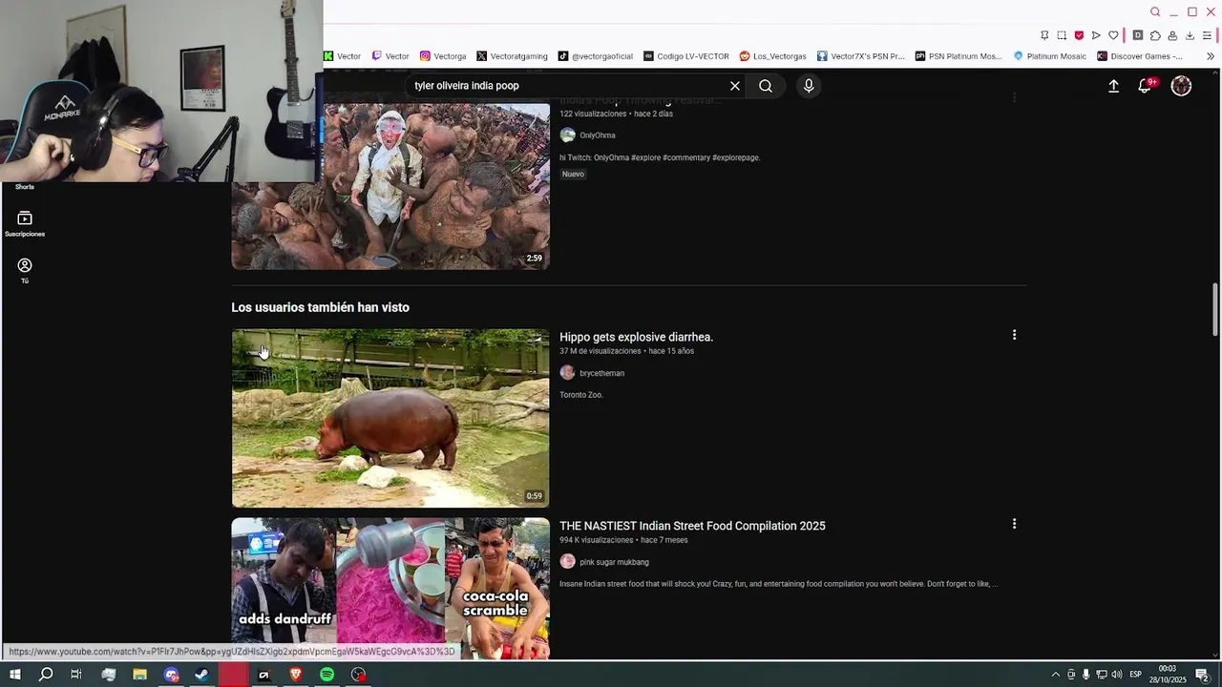1222x687 pixels.
Task: Switch the ESP keyboard language indicator
Action: pyautogui.click(x=1136, y=675)
